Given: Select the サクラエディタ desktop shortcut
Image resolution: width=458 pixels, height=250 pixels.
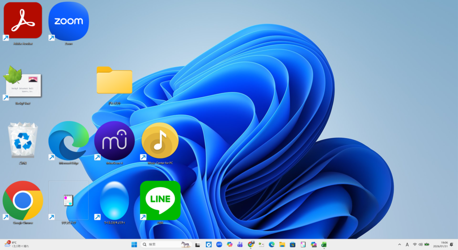Looking at the screenshot, I should point(68,200).
